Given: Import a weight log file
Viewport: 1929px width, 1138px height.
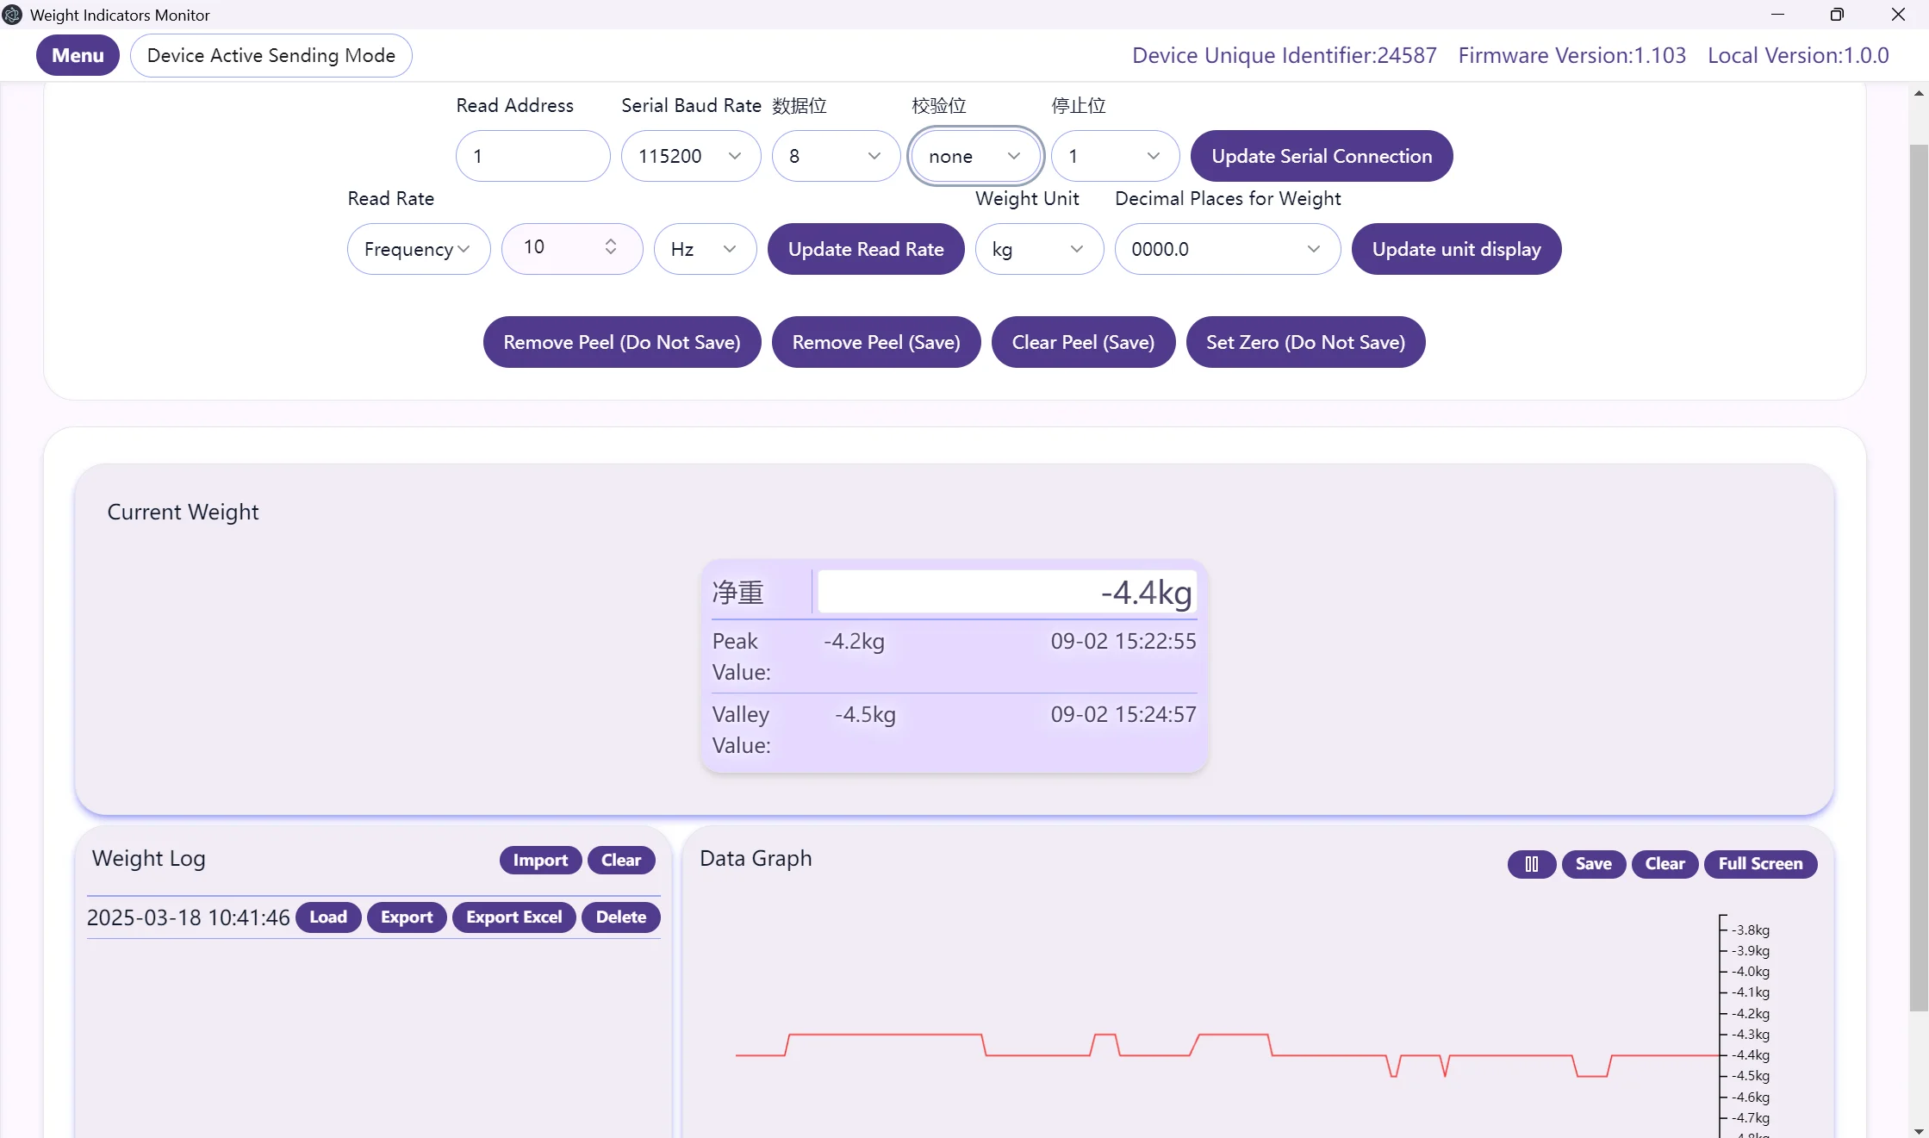Looking at the screenshot, I should tap(539, 860).
